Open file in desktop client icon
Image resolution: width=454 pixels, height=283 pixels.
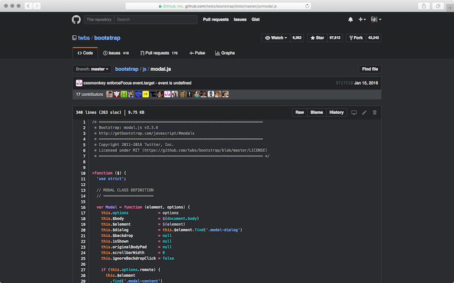click(354, 113)
